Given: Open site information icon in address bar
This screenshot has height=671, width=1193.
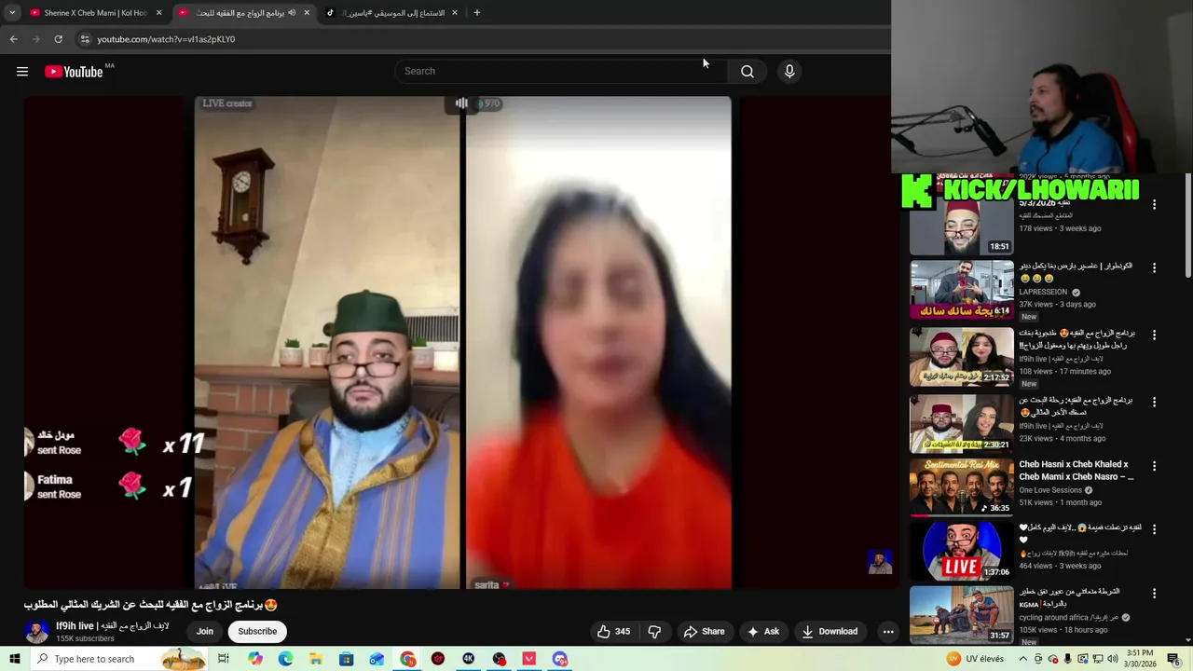Looking at the screenshot, I should coord(85,39).
